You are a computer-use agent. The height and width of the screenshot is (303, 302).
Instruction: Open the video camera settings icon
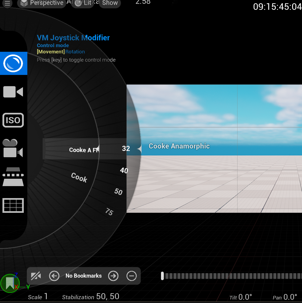pyautogui.click(x=13, y=92)
